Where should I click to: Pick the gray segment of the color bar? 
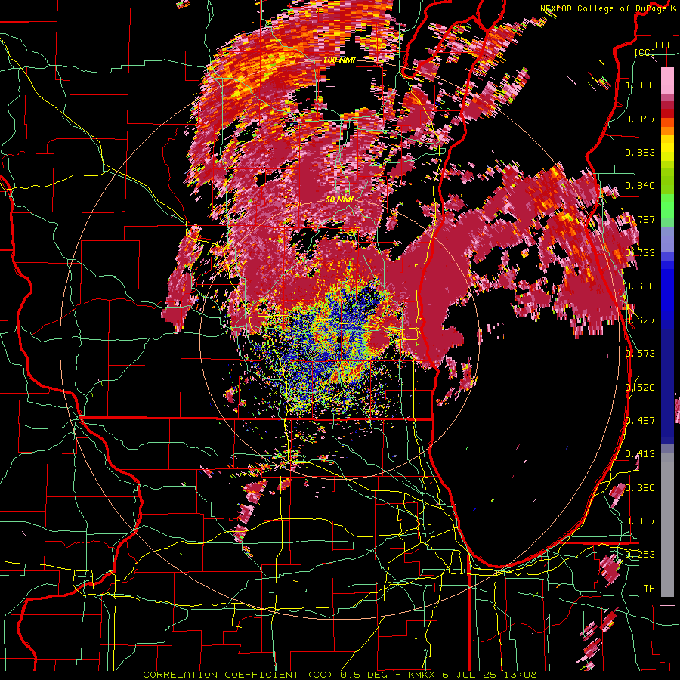[667, 525]
